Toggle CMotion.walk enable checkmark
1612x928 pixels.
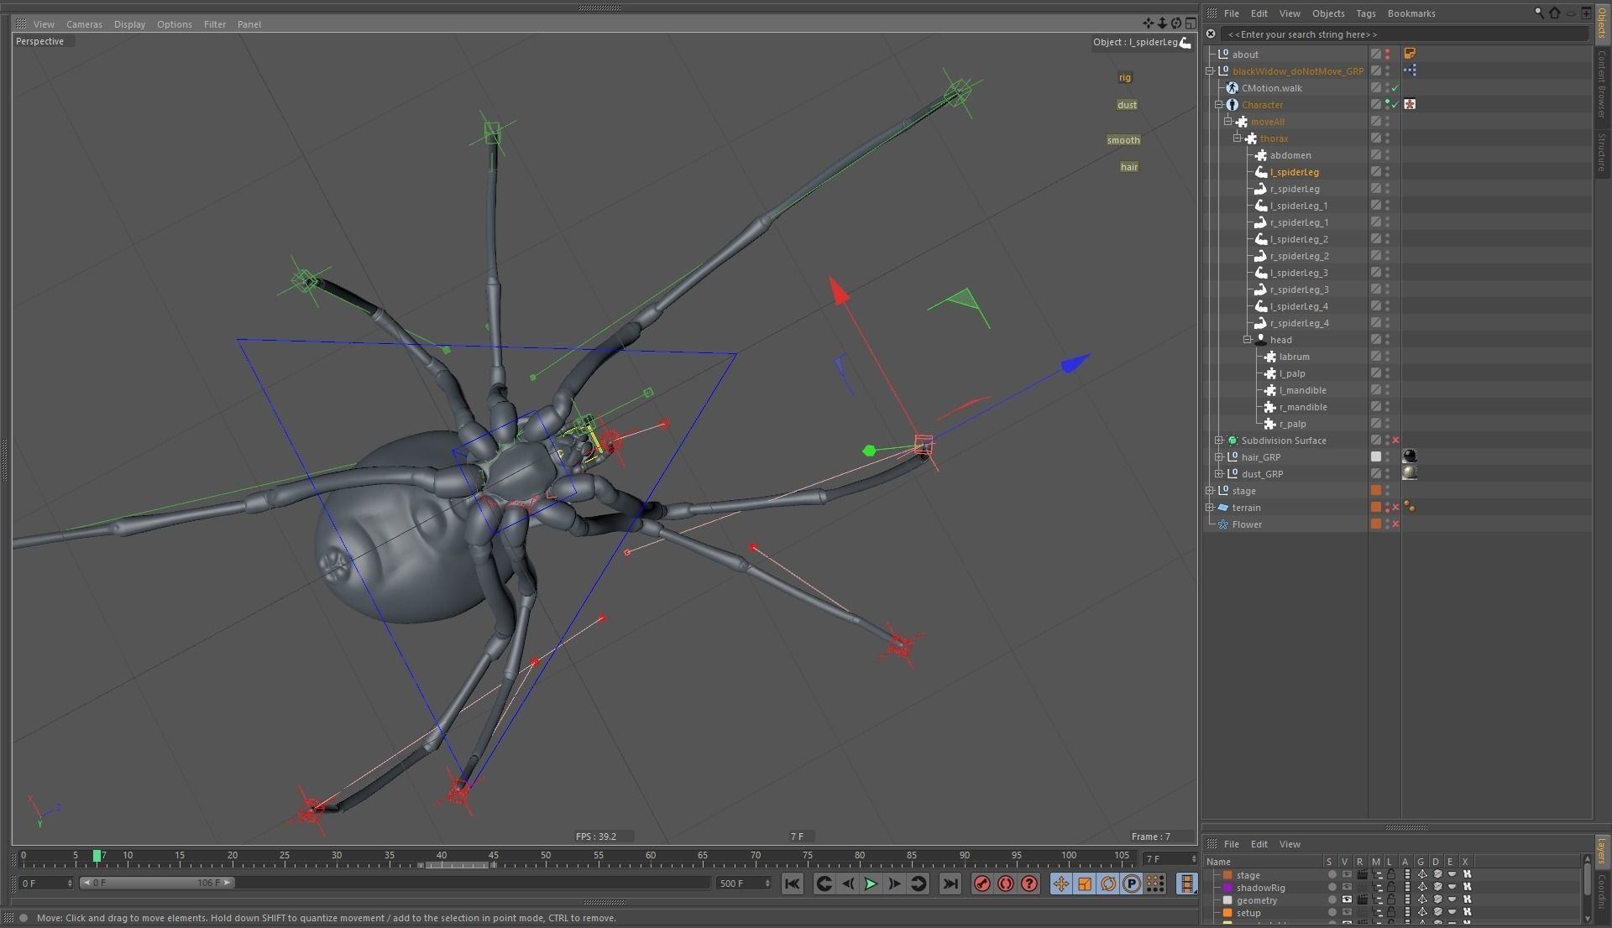click(1395, 88)
